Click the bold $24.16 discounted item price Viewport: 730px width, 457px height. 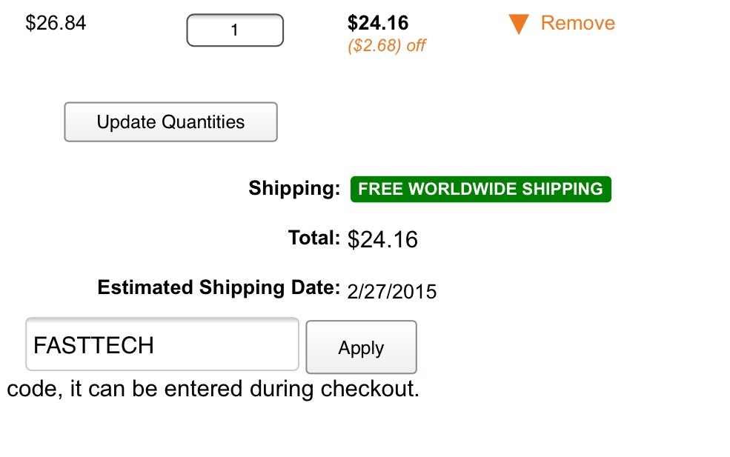(378, 24)
